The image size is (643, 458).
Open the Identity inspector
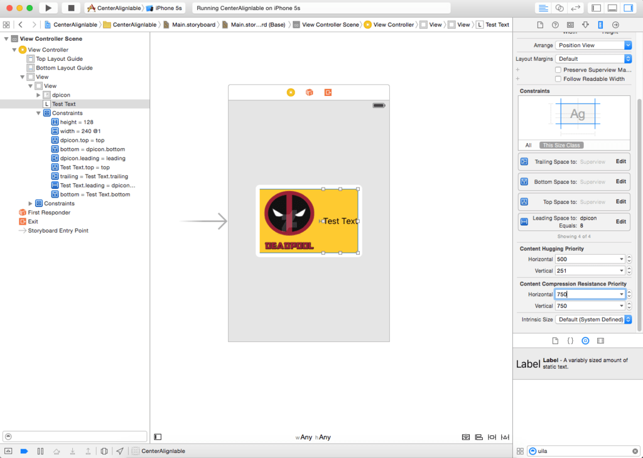click(x=570, y=25)
